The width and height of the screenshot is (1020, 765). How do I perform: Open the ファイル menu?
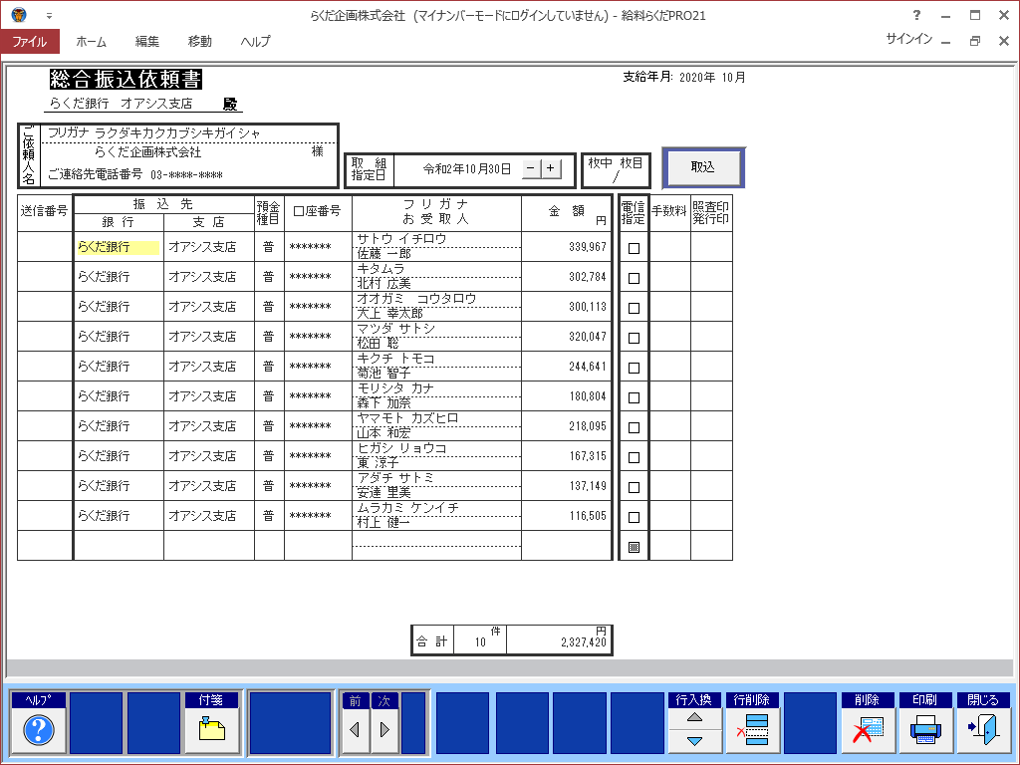pyautogui.click(x=30, y=42)
